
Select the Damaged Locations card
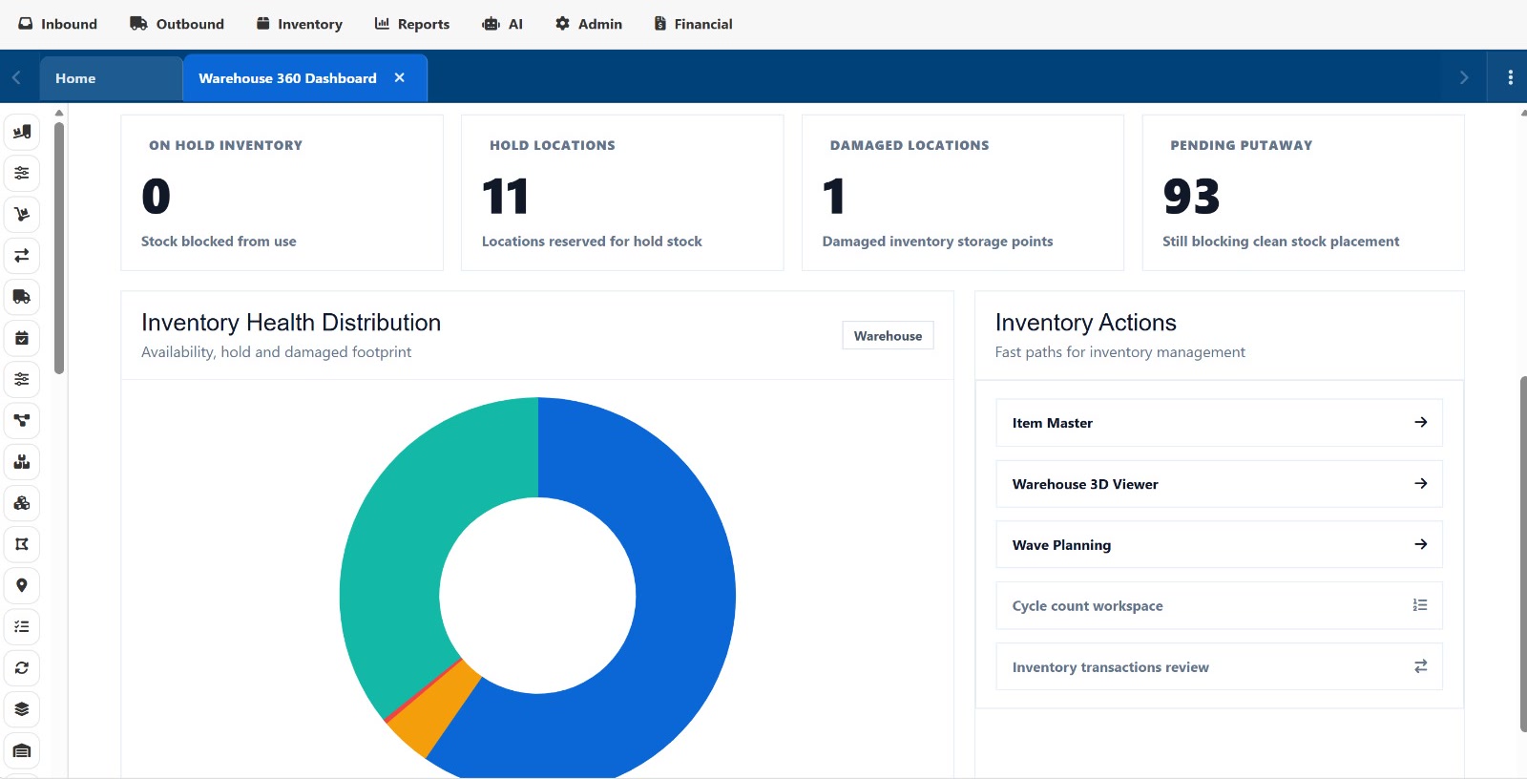point(963,193)
